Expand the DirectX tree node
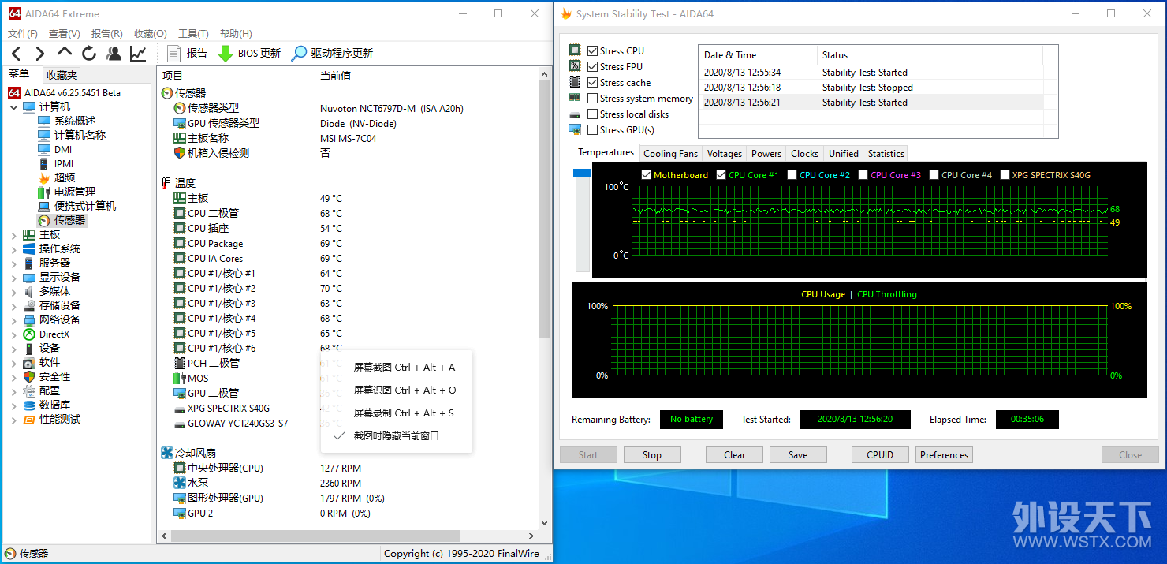Screen dimensions: 1167x564 [x=13, y=334]
